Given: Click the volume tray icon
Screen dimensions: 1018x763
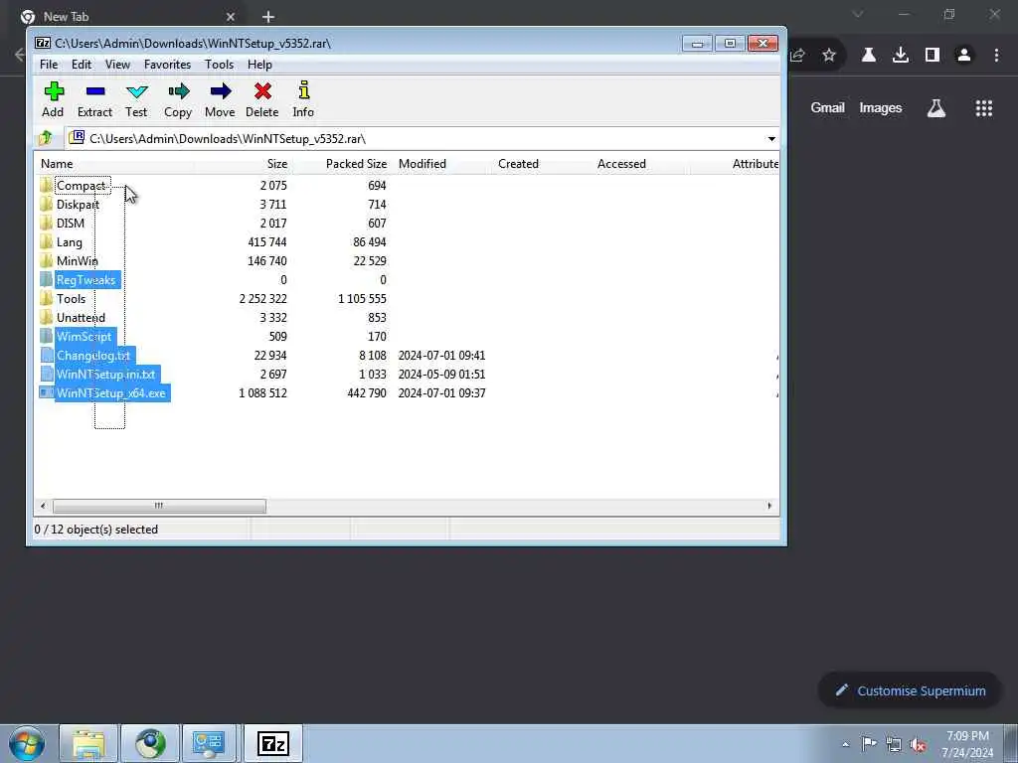Looking at the screenshot, I should tap(918, 744).
